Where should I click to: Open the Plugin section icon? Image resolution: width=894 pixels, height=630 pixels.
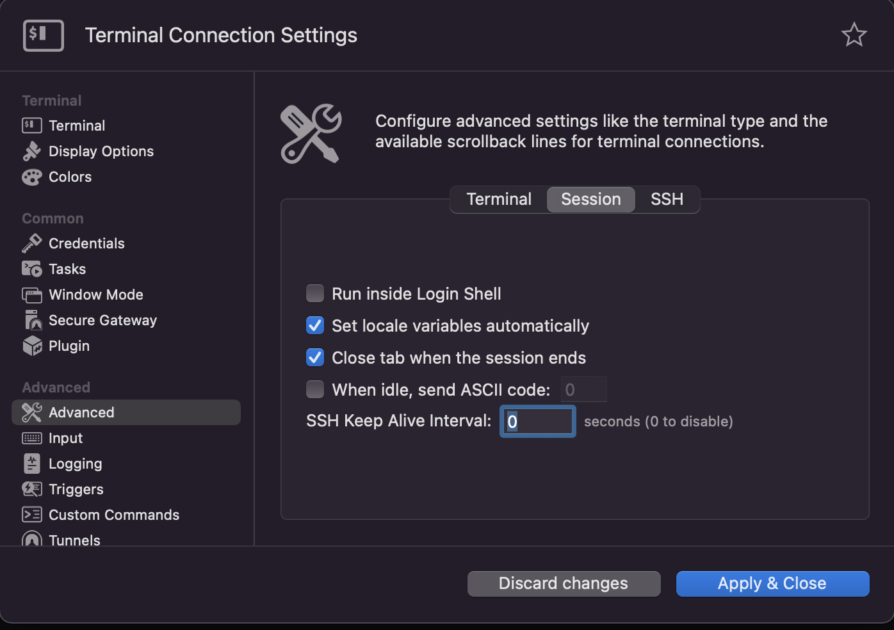31,346
